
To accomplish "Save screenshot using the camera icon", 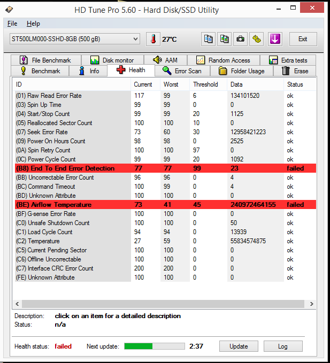I will click(x=240, y=39).
